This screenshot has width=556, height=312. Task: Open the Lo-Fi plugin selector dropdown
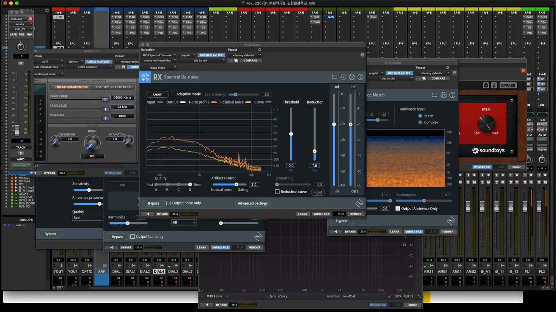[49, 62]
